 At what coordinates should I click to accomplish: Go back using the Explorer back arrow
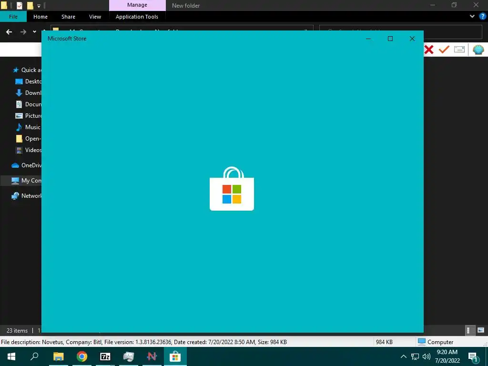point(9,32)
